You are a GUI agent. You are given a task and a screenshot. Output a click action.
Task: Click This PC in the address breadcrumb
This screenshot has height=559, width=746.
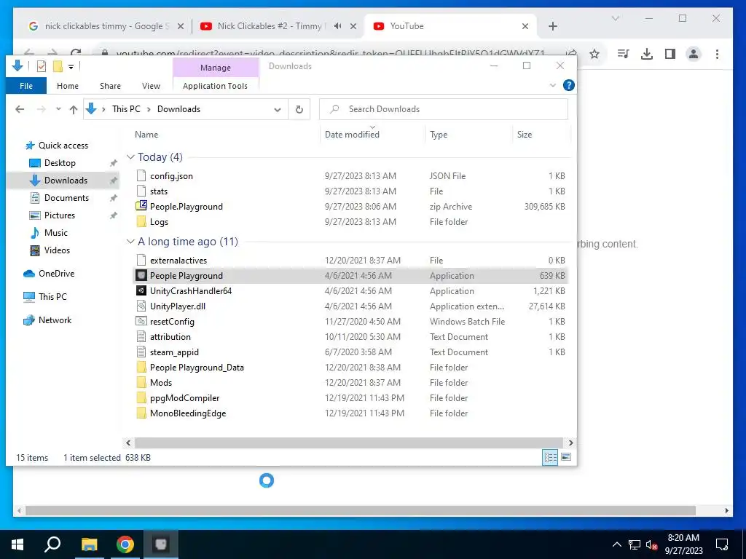tap(126, 109)
